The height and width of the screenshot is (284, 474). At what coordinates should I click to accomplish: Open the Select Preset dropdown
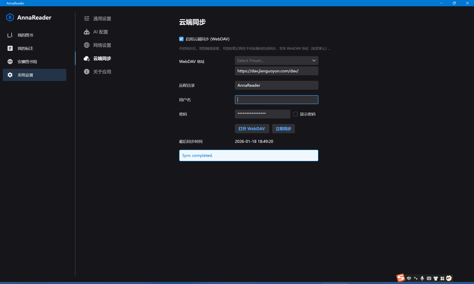[276, 61]
